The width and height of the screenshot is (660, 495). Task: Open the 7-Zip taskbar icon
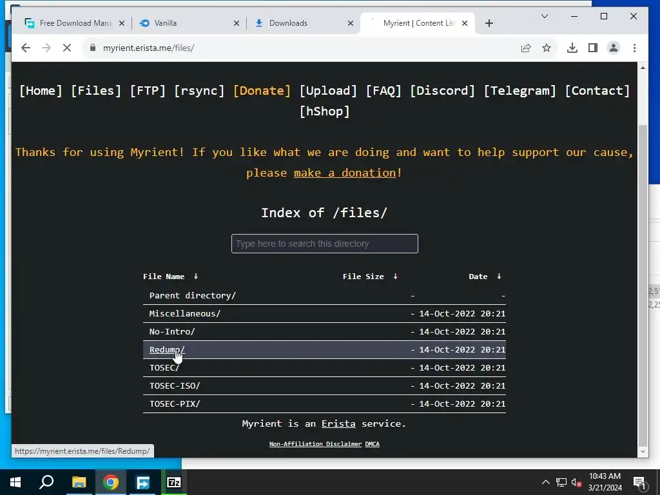pyautogui.click(x=174, y=482)
